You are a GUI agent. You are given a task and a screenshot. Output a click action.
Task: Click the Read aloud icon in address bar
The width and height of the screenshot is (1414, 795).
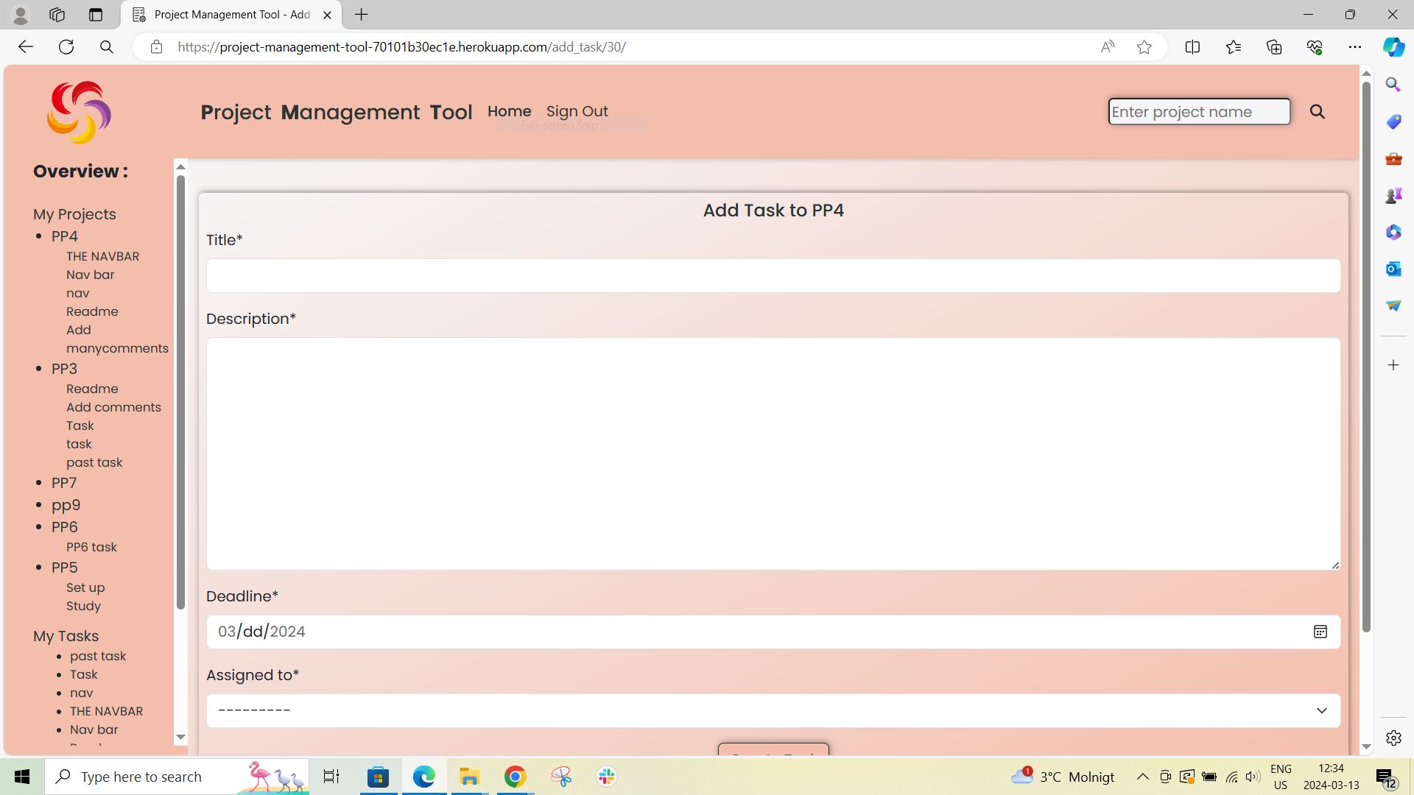[x=1108, y=46]
